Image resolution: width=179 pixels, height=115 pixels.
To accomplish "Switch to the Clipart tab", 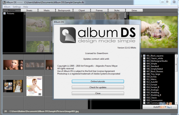I will 82,10.
